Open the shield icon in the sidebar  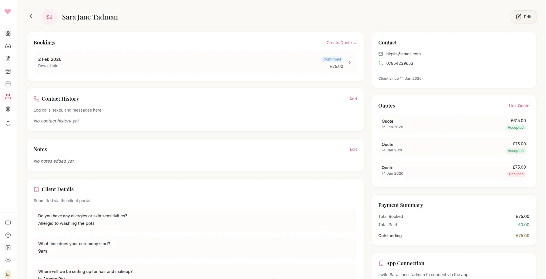pos(8,123)
